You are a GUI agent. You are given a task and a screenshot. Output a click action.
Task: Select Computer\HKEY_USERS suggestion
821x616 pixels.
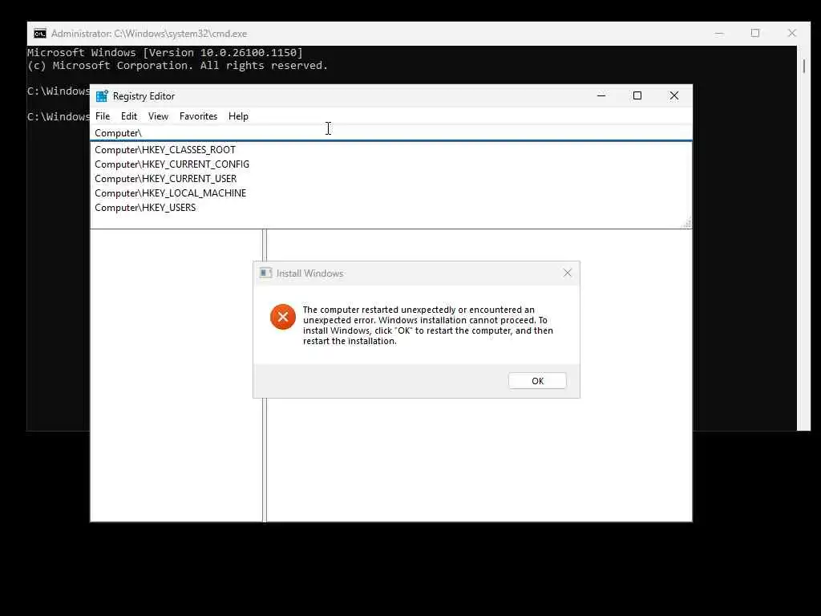coord(391,208)
